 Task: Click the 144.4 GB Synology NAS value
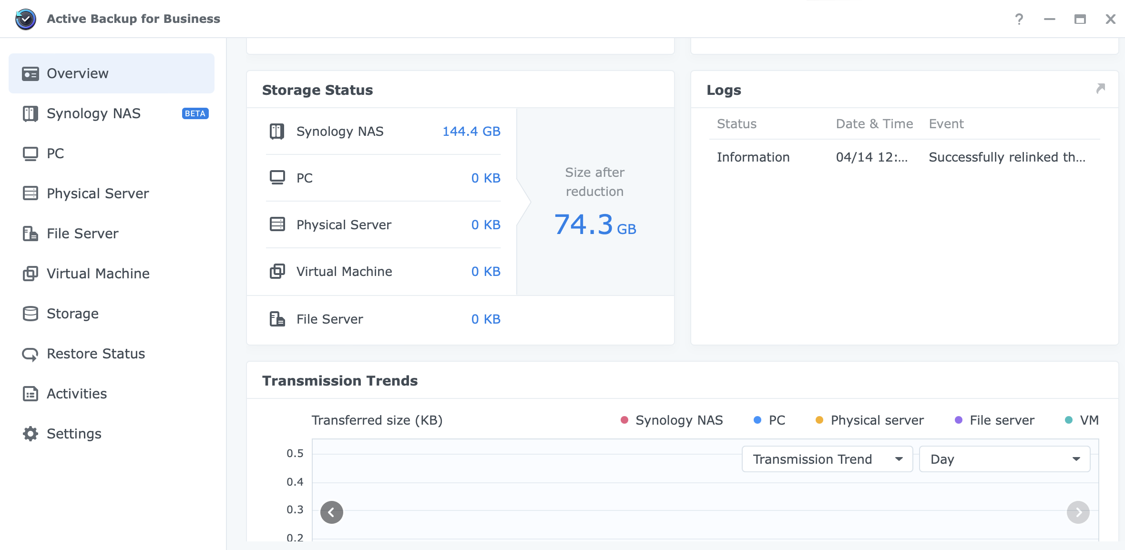point(471,132)
